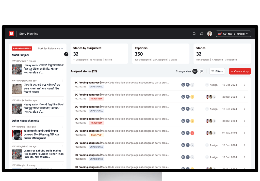
Task: Click the Assigned stories (32) heading
Action: point(84,71)
